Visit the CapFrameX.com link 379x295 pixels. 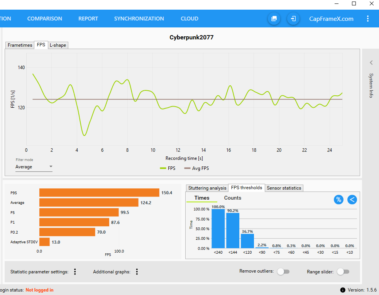[x=331, y=19]
